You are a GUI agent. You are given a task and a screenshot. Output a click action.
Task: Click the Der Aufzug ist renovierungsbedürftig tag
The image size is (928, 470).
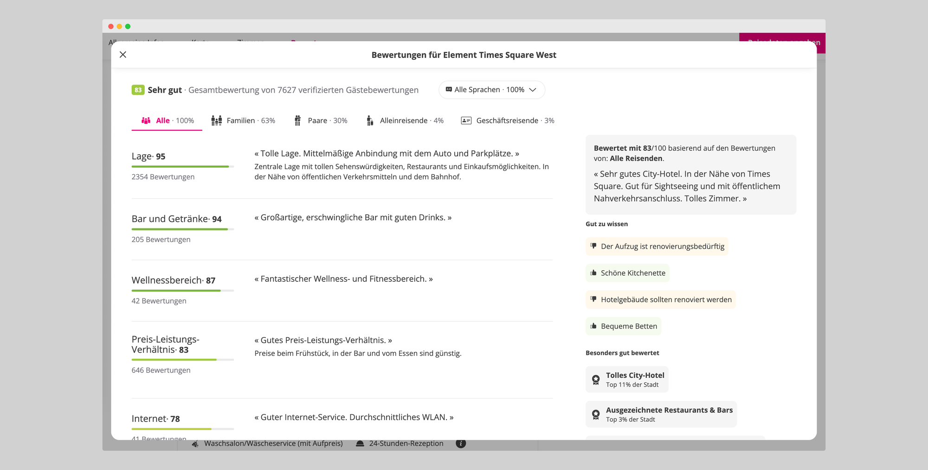[657, 247]
